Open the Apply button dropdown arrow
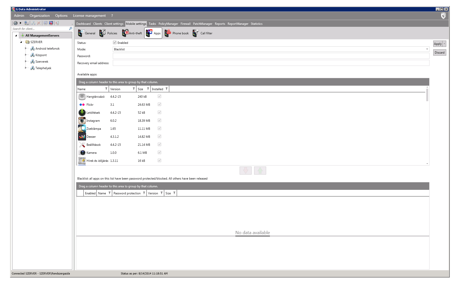 coord(444,44)
